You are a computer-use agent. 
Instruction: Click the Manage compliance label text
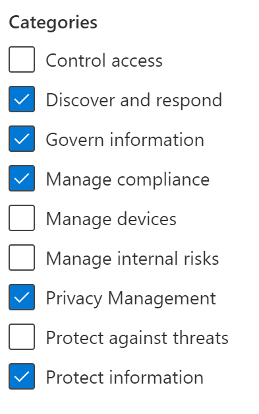coord(128,180)
